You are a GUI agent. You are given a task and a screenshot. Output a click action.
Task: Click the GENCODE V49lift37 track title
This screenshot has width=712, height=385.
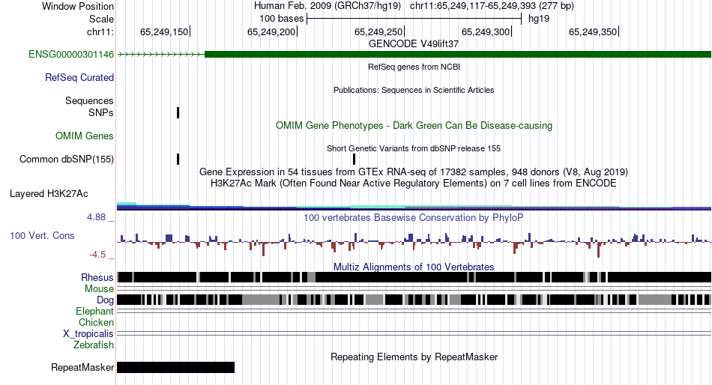click(414, 43)
